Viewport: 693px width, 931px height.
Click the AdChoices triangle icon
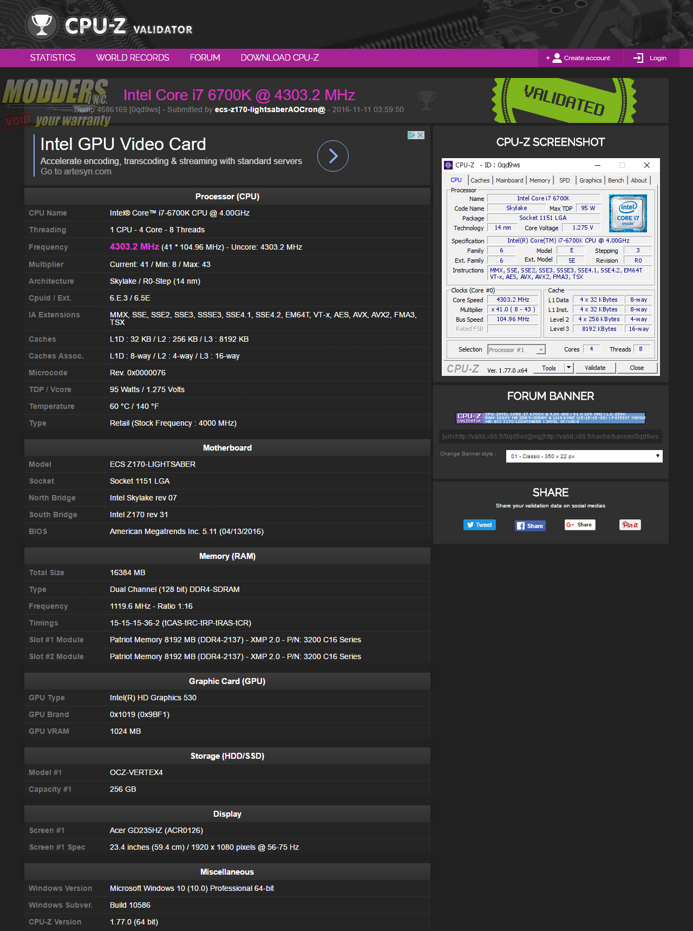click(x=412, y=135)
